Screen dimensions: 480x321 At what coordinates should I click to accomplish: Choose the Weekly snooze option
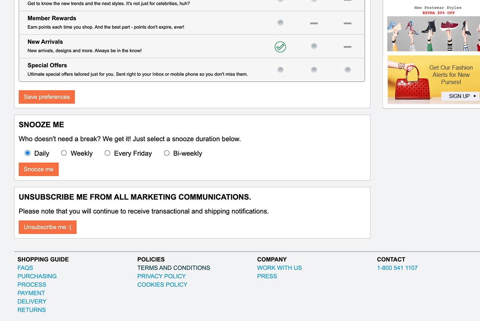point(64,153)
